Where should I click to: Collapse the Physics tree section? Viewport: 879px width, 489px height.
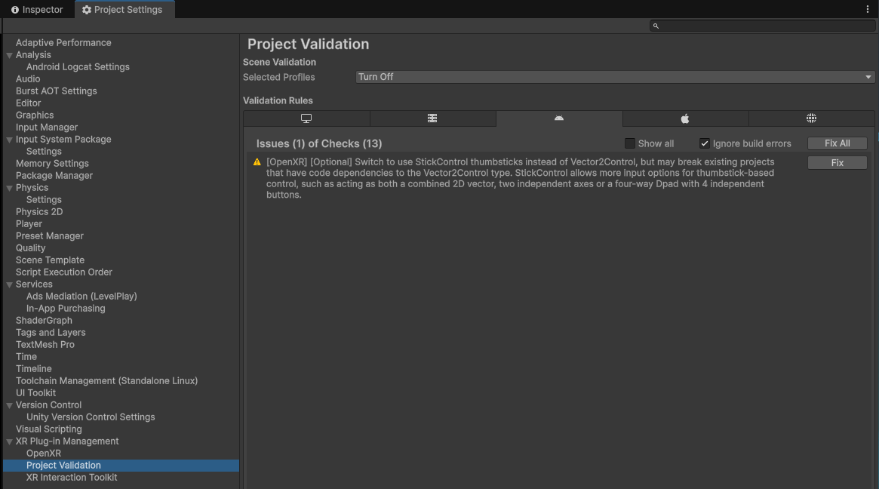point(9,188)
